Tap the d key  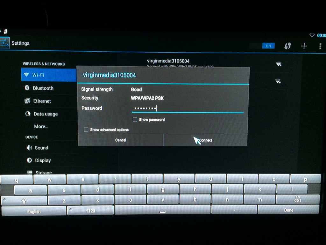97,189
